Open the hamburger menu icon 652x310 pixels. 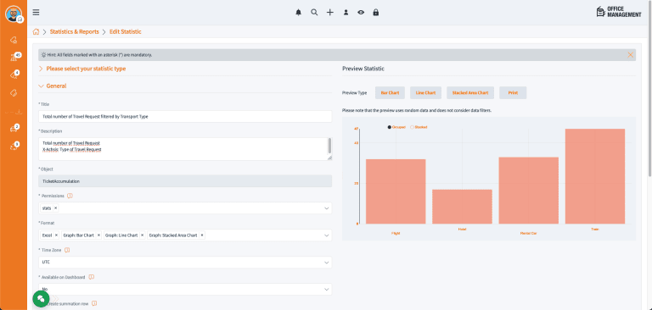tap(37, 13)
